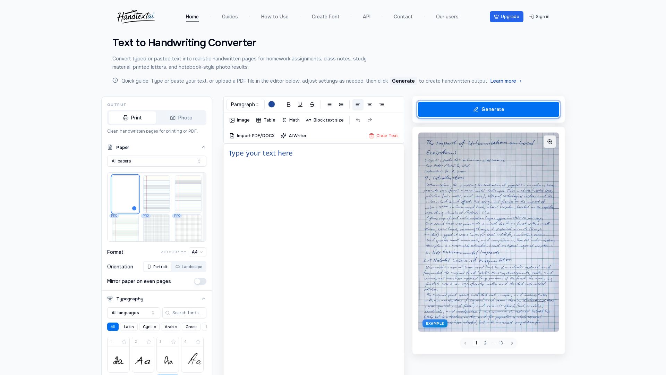This screenshot has height=375, width=666.
Task: Center-align the text
Action: click(370, 105)
